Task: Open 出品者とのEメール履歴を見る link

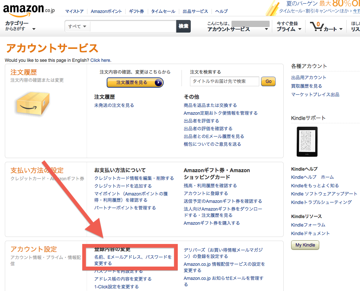Action: 214,136
